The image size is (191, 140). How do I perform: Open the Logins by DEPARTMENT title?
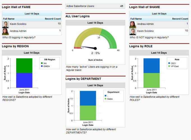(x=83, y=79)
